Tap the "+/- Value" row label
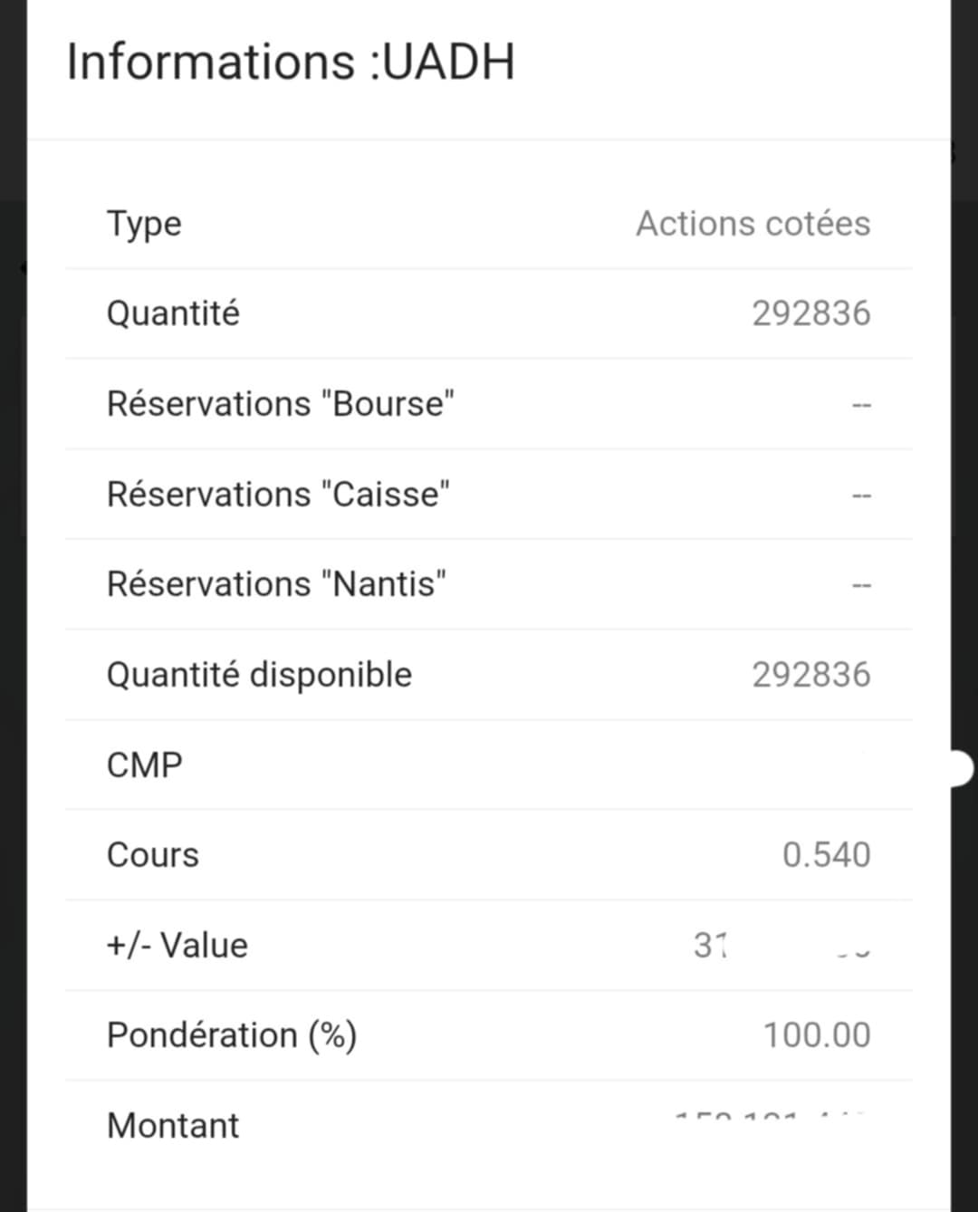This screenshot has width=978, height=1212. point(177,946)
